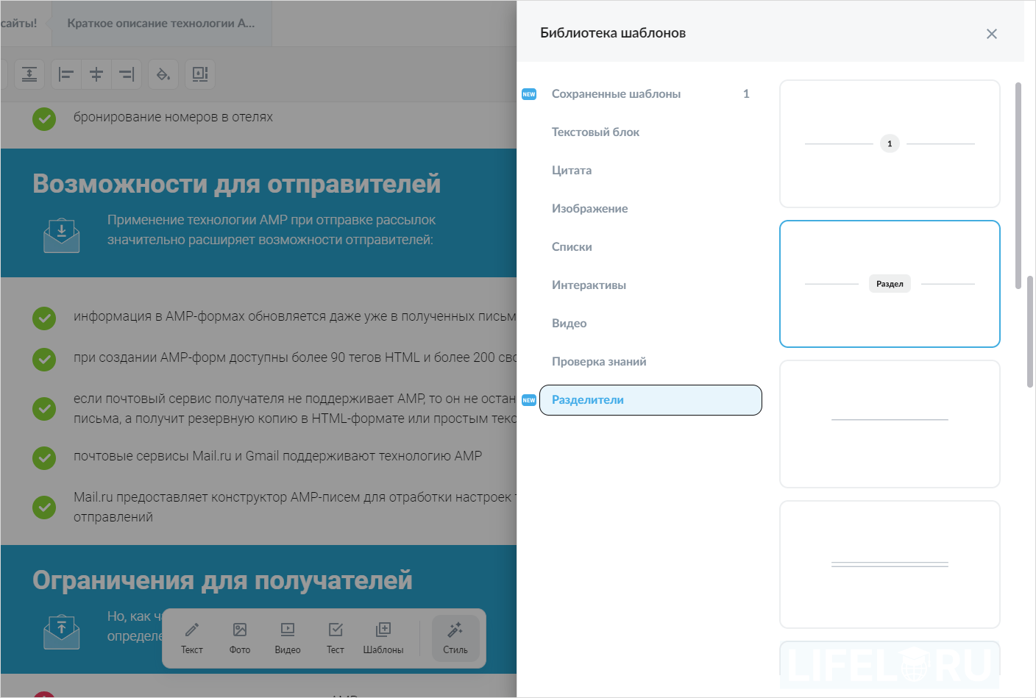1036x698 pixels.
Task: Switch to the Краткое описание технологии tab
Action: [160, 23]
